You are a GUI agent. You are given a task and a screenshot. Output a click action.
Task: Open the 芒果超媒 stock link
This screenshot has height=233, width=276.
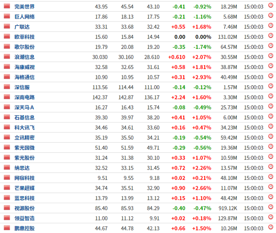[24, 188]
